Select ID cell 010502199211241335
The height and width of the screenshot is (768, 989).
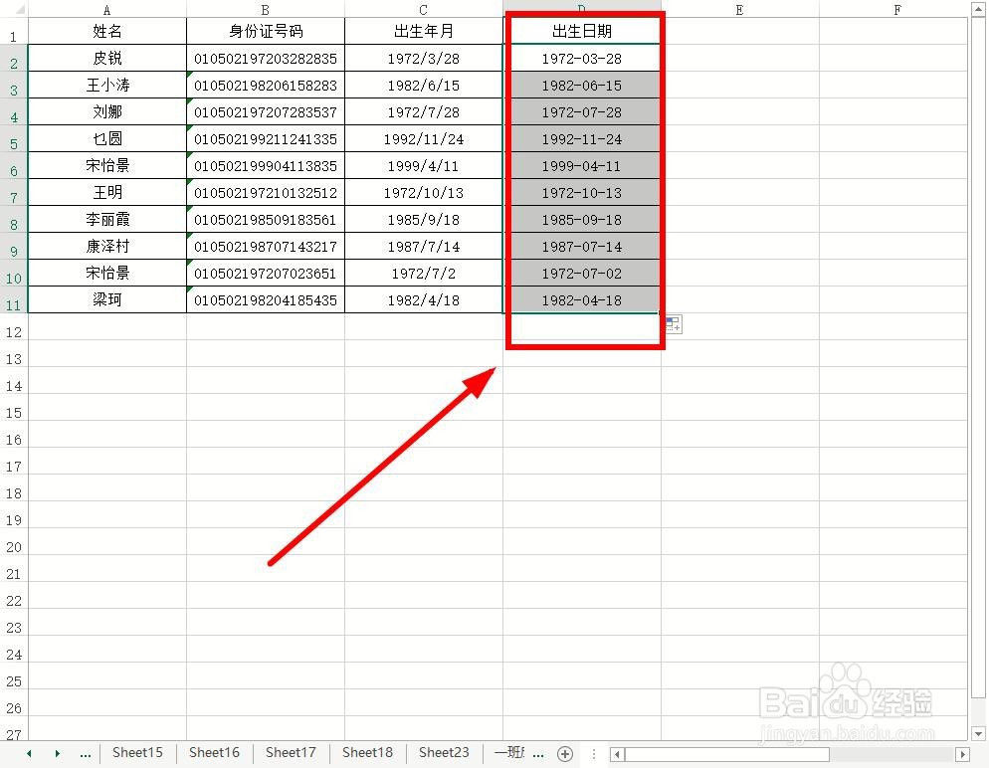click(x=266, y=139)
